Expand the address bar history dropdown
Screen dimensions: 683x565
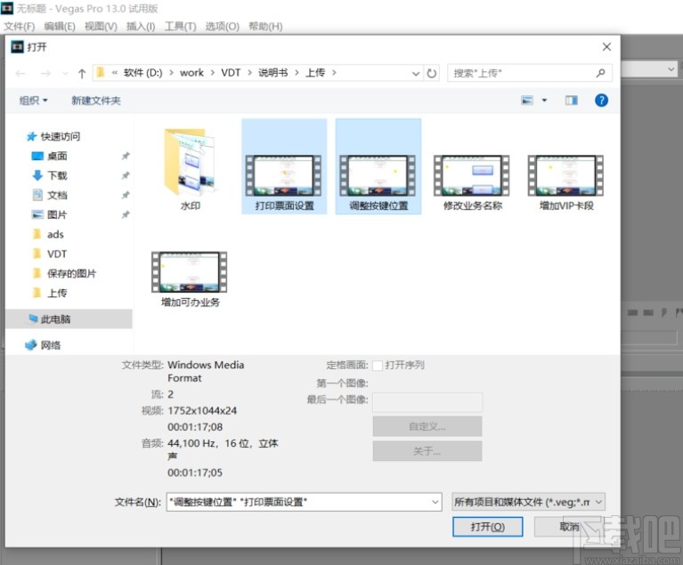(x=416, y=74)
